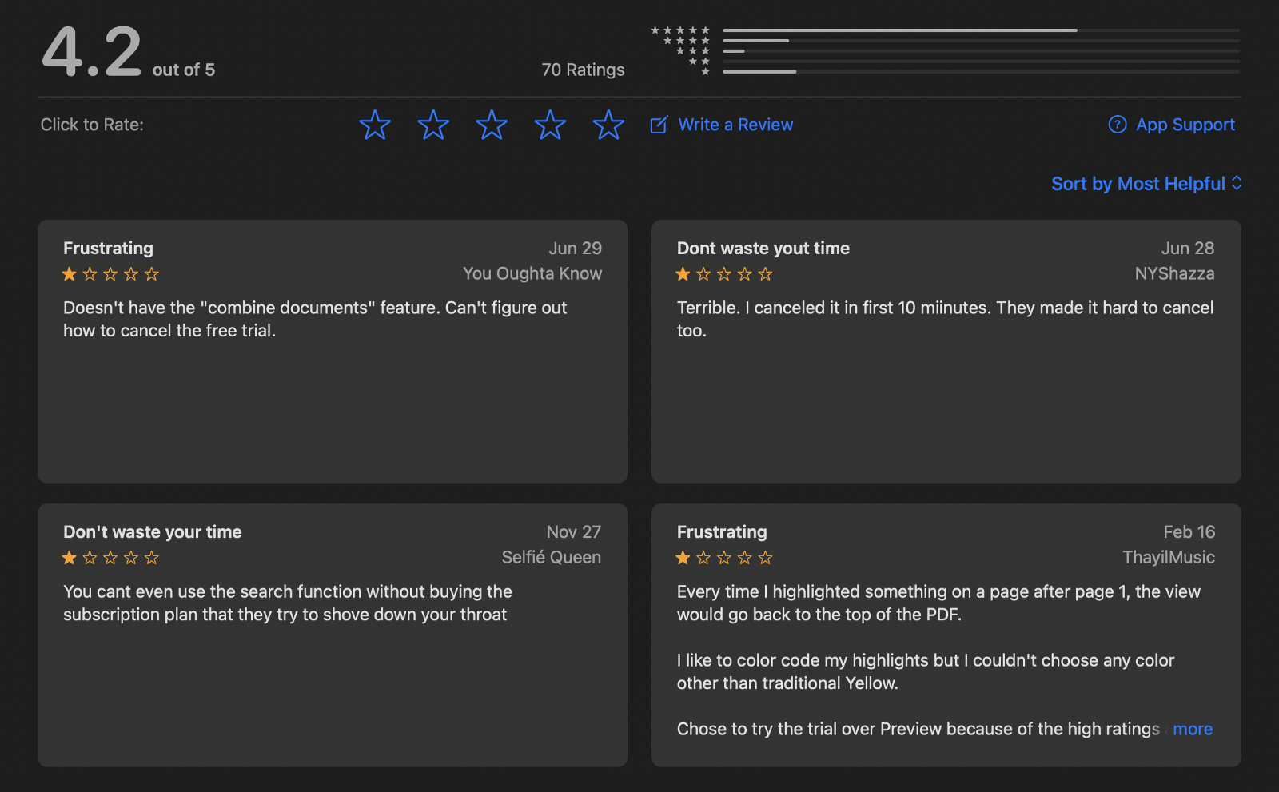Rate the app one star
1279x792 pixels.
(375, 125)
